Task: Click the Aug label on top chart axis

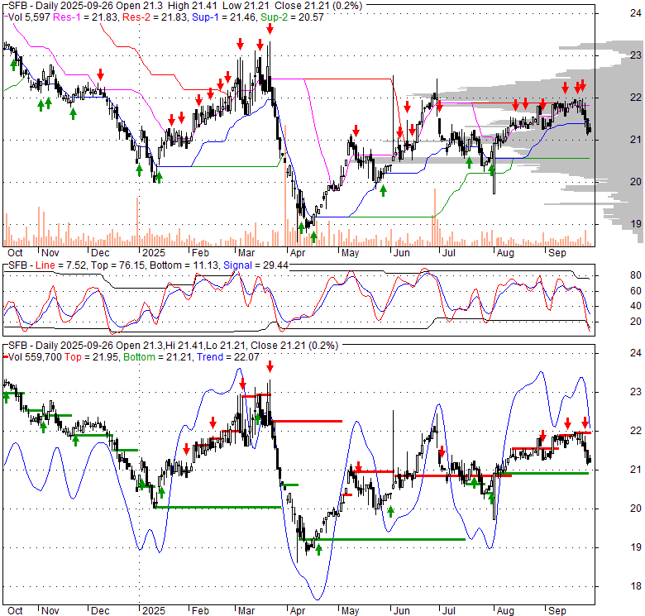Action: (x=505, y=253)
